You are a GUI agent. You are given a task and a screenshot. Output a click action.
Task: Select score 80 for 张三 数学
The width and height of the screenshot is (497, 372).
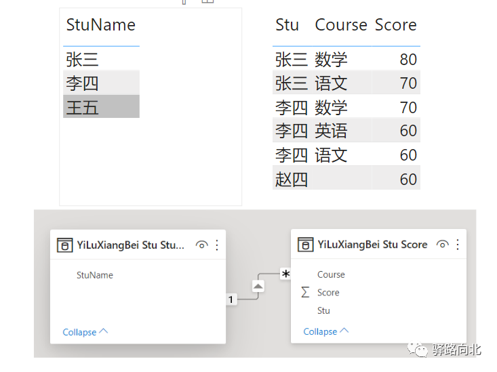coord(408,59)
